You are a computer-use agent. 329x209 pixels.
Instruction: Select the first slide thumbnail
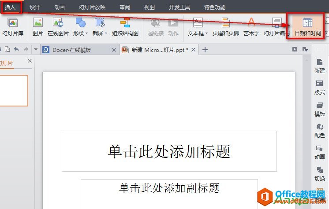point(14,91)
